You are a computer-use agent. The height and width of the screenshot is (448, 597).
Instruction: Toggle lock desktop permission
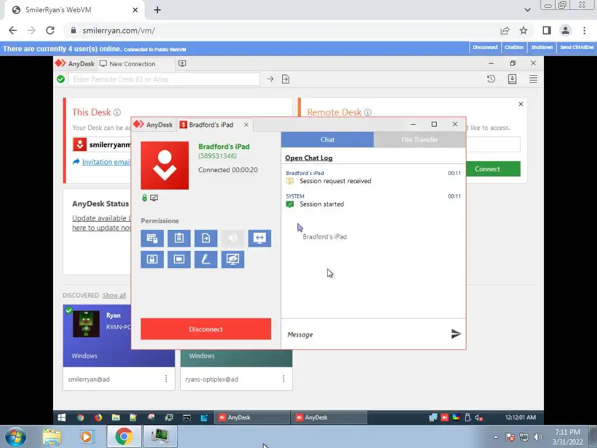click(x=152, y=259)
